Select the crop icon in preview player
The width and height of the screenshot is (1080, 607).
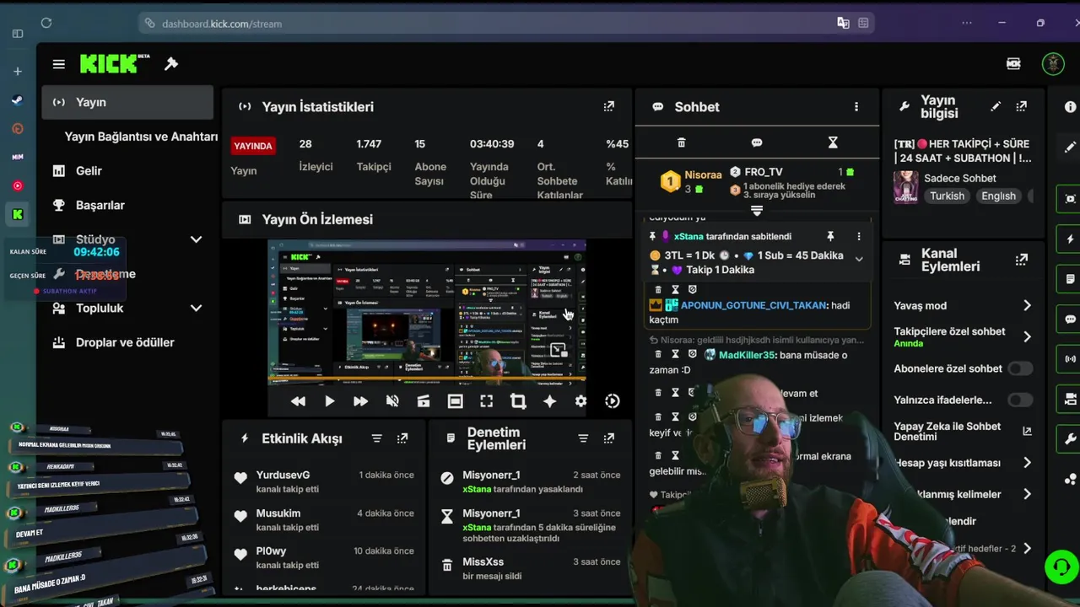518,401
